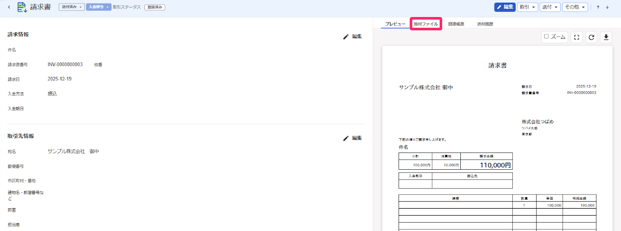Click the 登録済み status badge

tap(155, 7)
